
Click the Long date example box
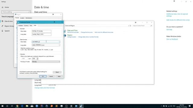tap(42, 34)
